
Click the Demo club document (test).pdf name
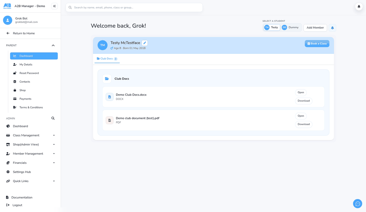coord(138,118)
